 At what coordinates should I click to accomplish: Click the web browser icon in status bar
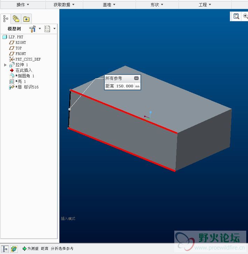coord(14,249)
